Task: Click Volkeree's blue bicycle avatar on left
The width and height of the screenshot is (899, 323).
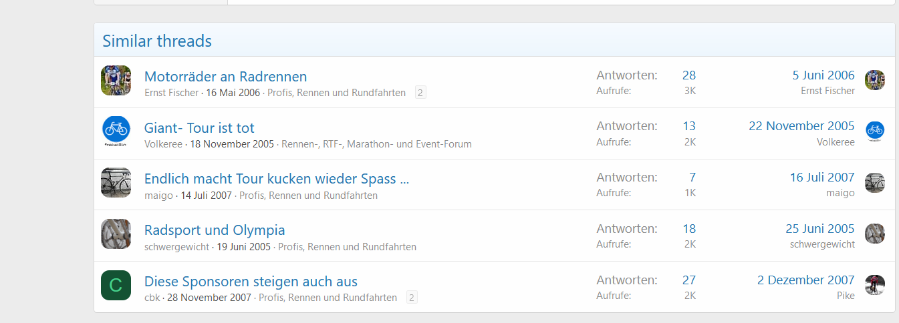Action: pyautogui.click(x=116, y=131)
